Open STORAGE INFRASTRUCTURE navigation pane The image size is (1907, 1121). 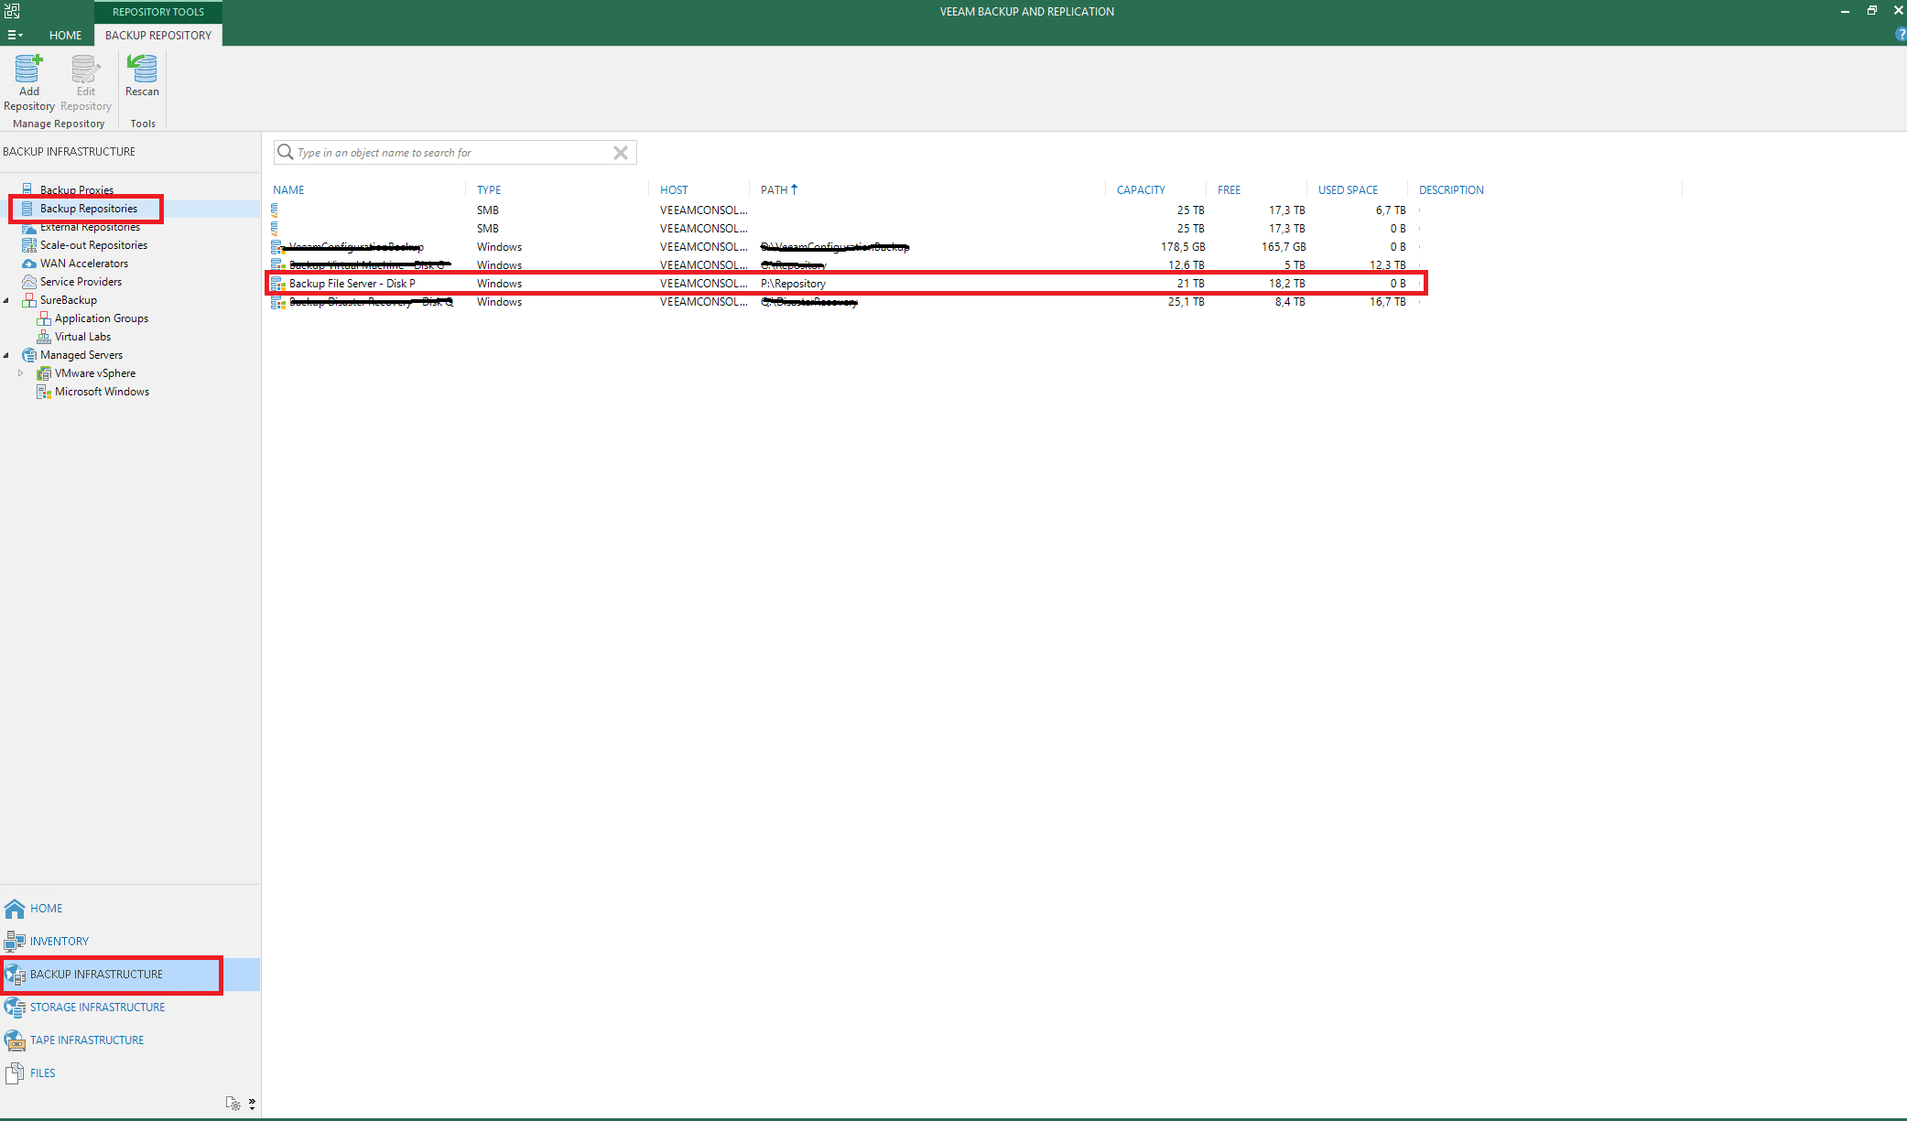pos(130,1008)
